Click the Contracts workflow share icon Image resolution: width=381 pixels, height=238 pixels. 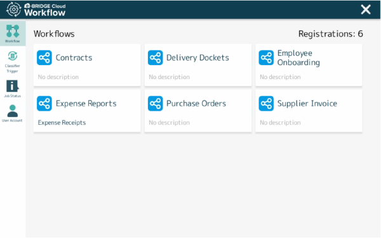tap(44, 58)
